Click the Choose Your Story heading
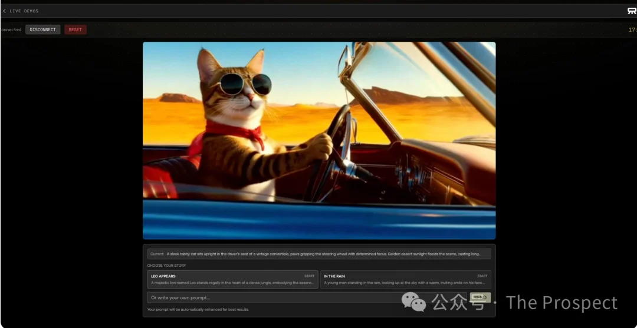Image resolution: width=637 pixels, height=328 pixels. [166, 266]
